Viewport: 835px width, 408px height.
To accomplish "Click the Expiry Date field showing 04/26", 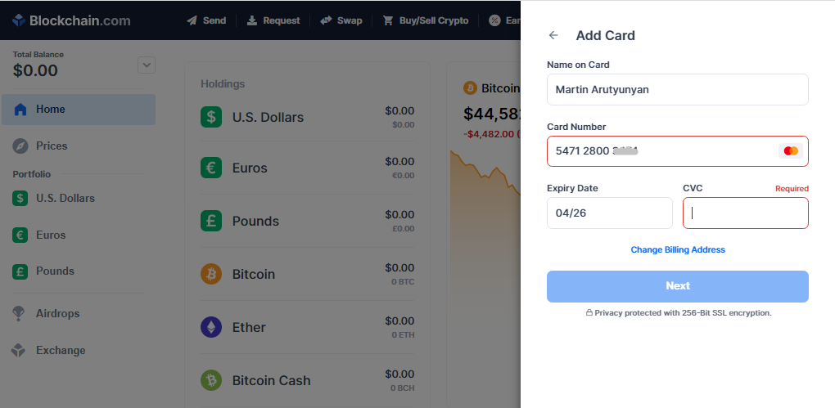I will tap(610, 213).
